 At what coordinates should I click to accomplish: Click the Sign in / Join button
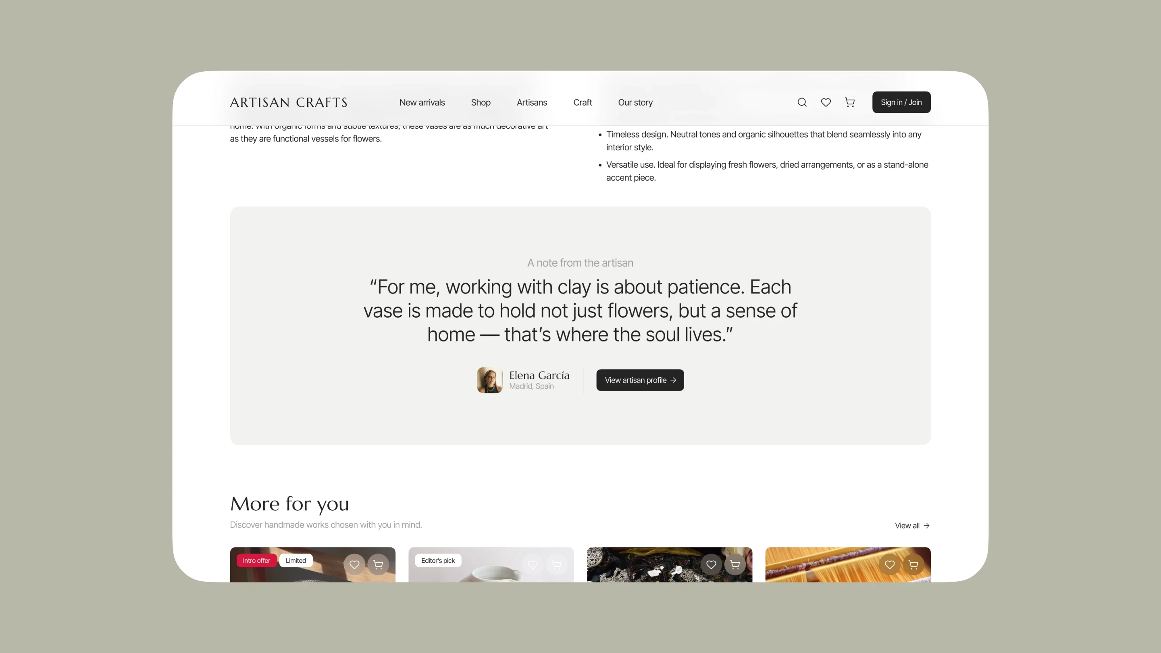click(x=901, y=102)
